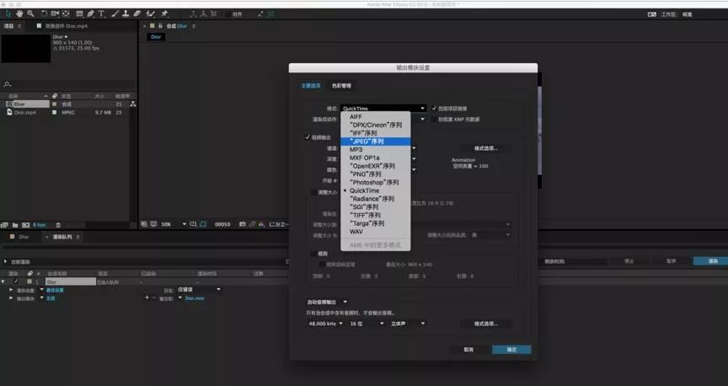Select the Zoom magnifier tool
The height and width of the screenshot is (386, 728).
click(31, 14)
